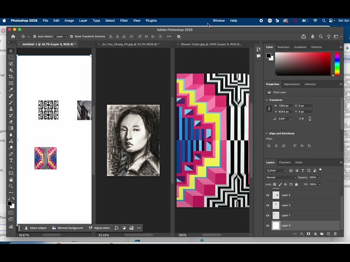The image size is (350, 262).
Task: Switch to the Channels tab
Action: (x=285, y=163)
